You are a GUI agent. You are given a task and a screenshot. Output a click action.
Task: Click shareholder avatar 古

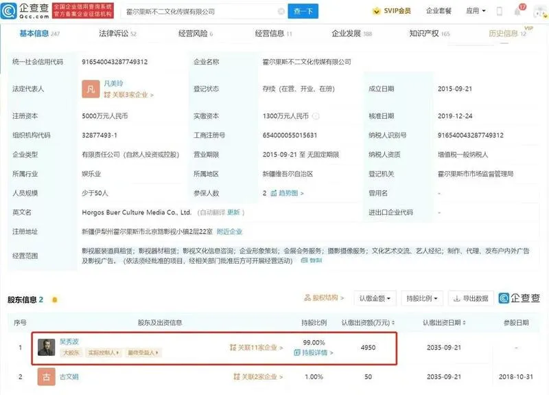tap(46, 376)
